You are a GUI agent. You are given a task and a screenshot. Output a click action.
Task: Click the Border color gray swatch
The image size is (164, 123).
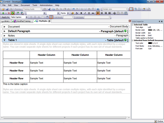tap(150, 30)
